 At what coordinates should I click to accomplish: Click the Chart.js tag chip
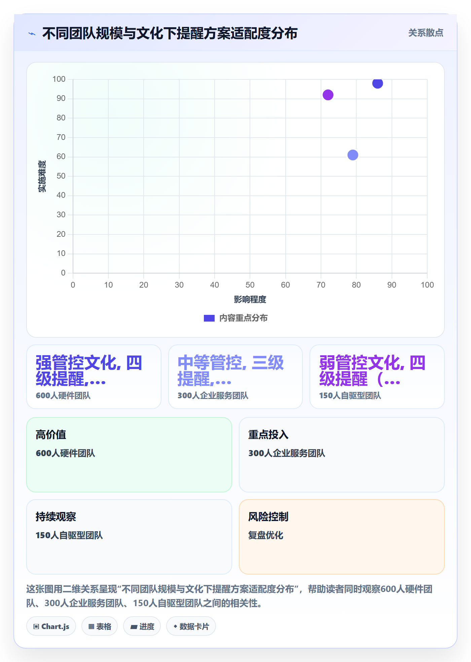click(51, 626)
